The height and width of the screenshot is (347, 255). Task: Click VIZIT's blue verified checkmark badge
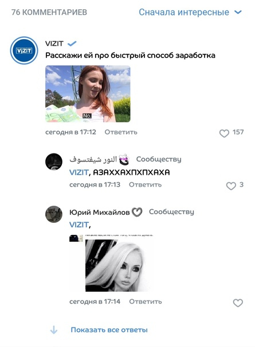point(72,44)
